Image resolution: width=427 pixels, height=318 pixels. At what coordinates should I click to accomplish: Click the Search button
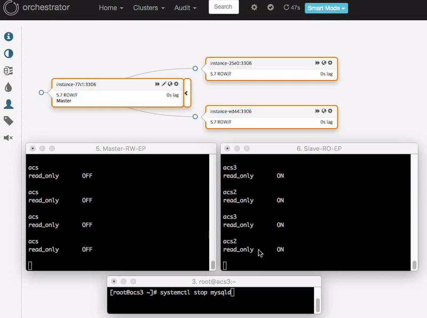pos(223,7)
